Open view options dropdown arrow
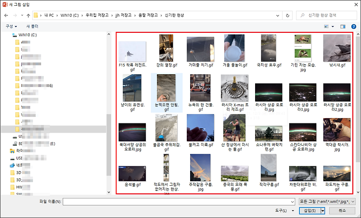 click(333, 27)
